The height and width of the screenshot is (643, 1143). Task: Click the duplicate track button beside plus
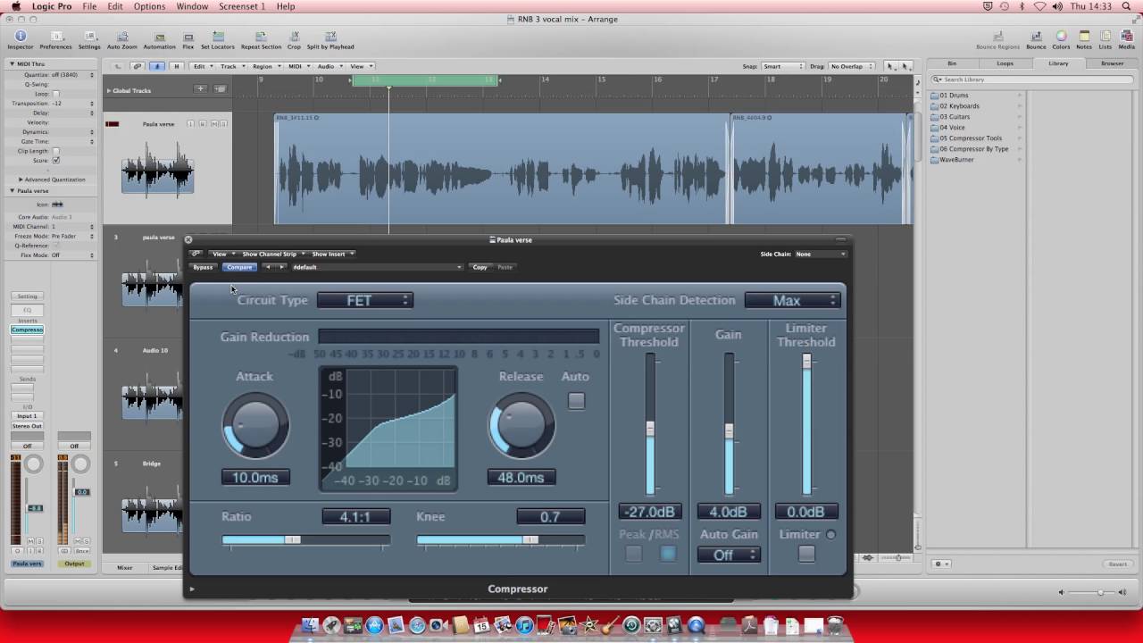(x=220, y=89)
